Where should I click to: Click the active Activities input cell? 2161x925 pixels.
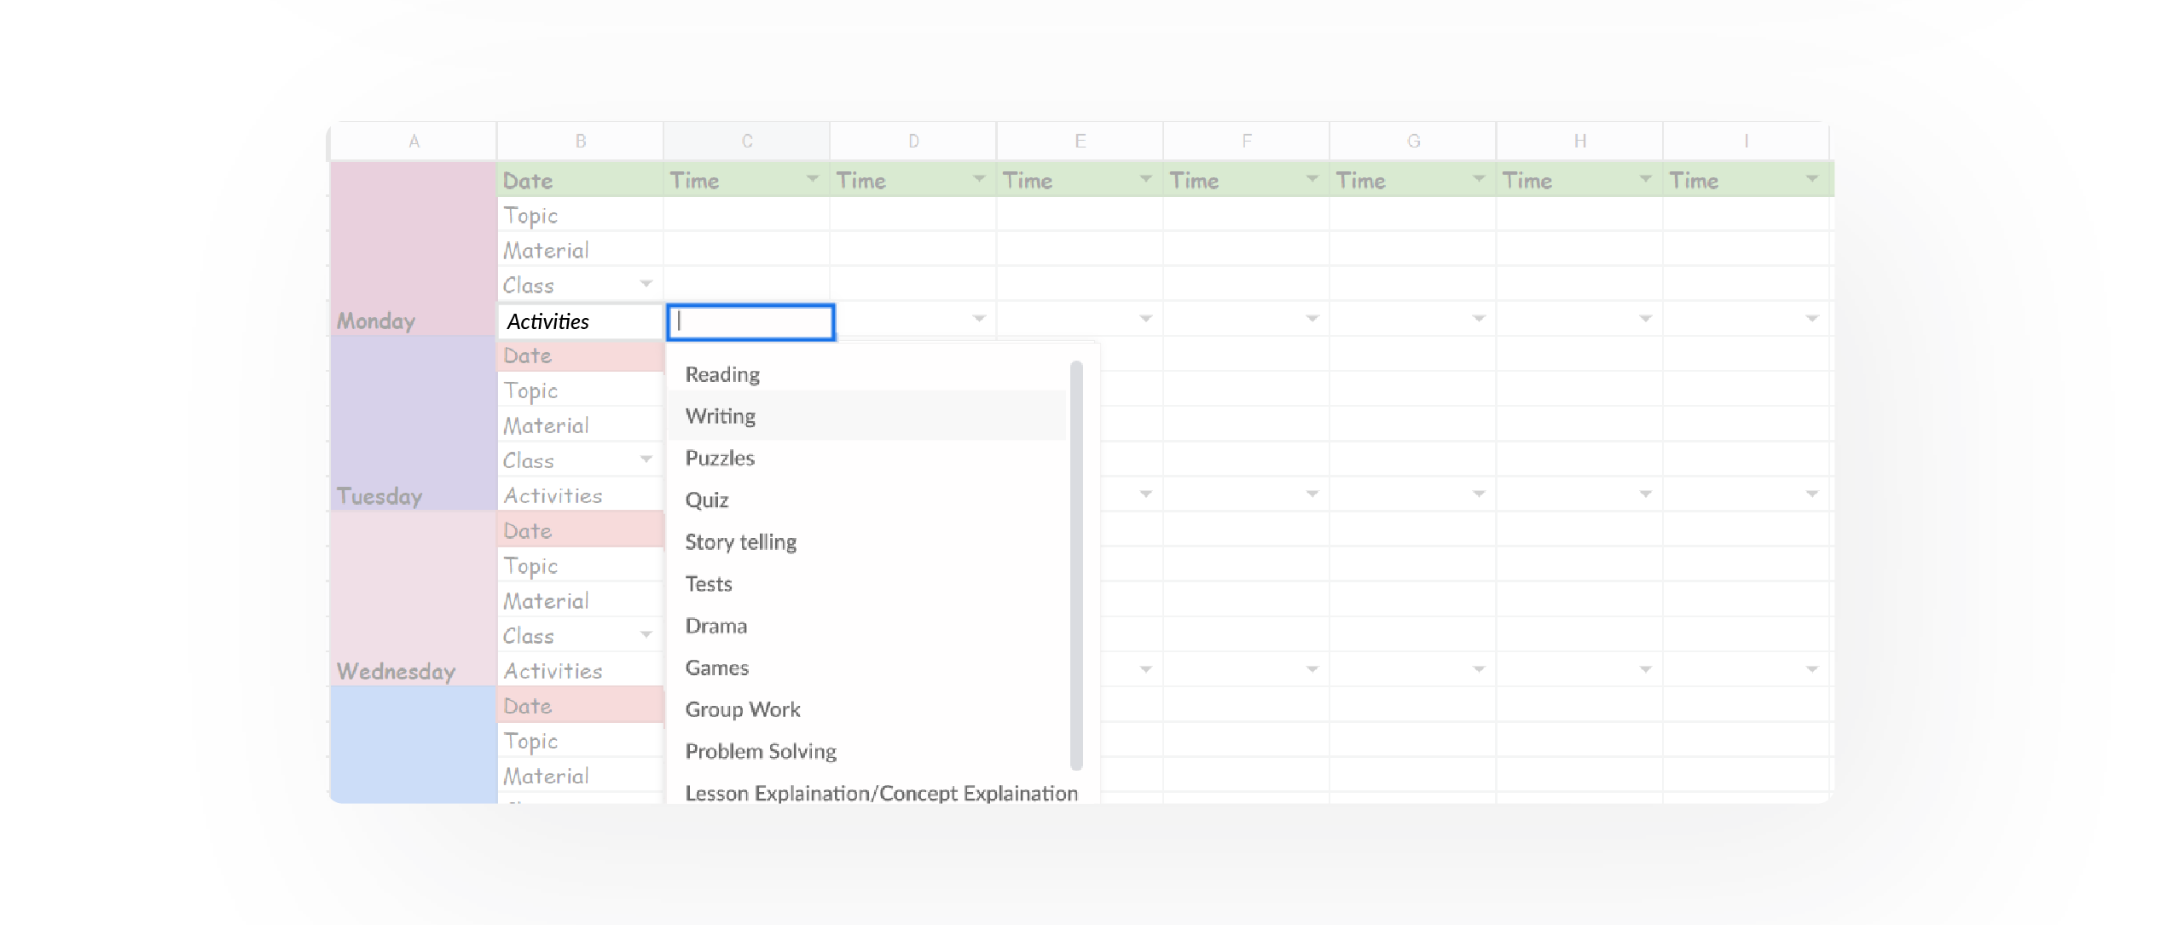pyautogui.click(x=750, y=321)
